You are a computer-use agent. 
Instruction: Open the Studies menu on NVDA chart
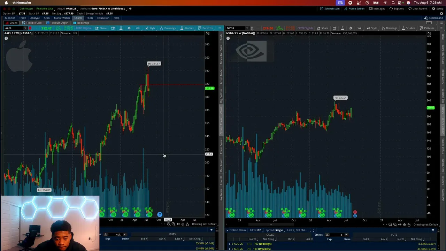408,28
